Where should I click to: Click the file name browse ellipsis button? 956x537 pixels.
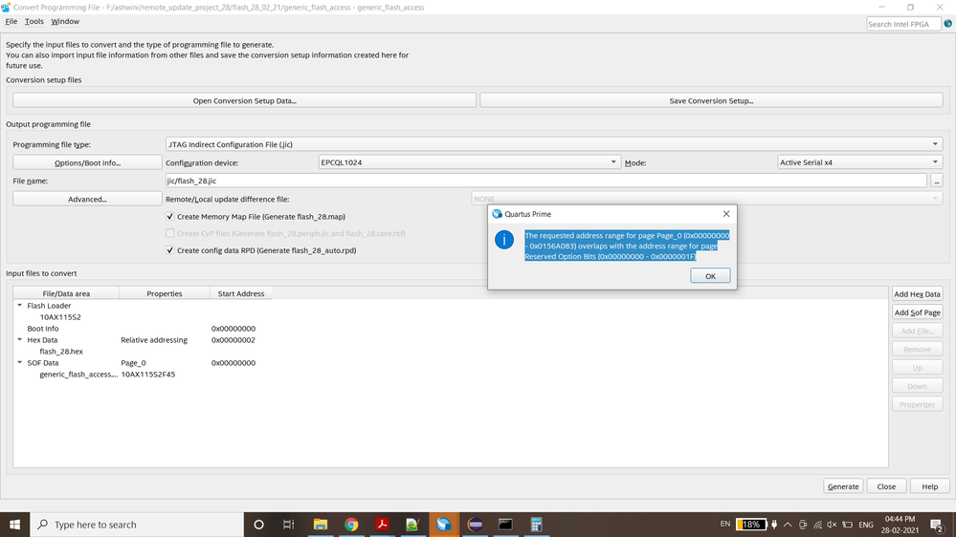point(937,181)
